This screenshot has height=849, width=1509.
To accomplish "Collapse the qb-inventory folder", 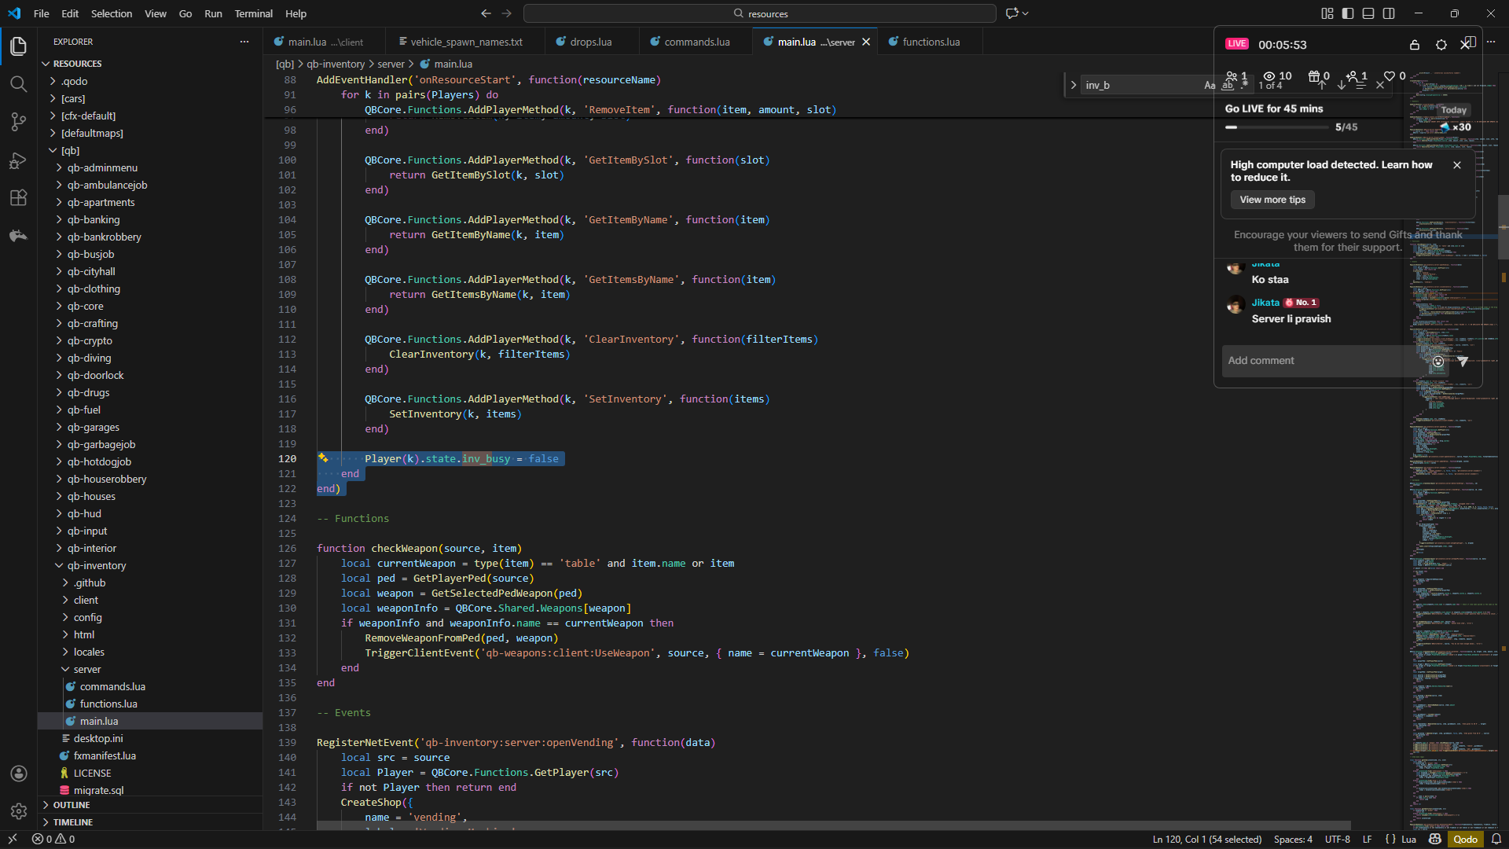I will (x=96, y=565).
